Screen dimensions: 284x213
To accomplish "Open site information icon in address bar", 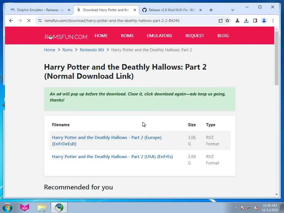I will tap(40, 21).
